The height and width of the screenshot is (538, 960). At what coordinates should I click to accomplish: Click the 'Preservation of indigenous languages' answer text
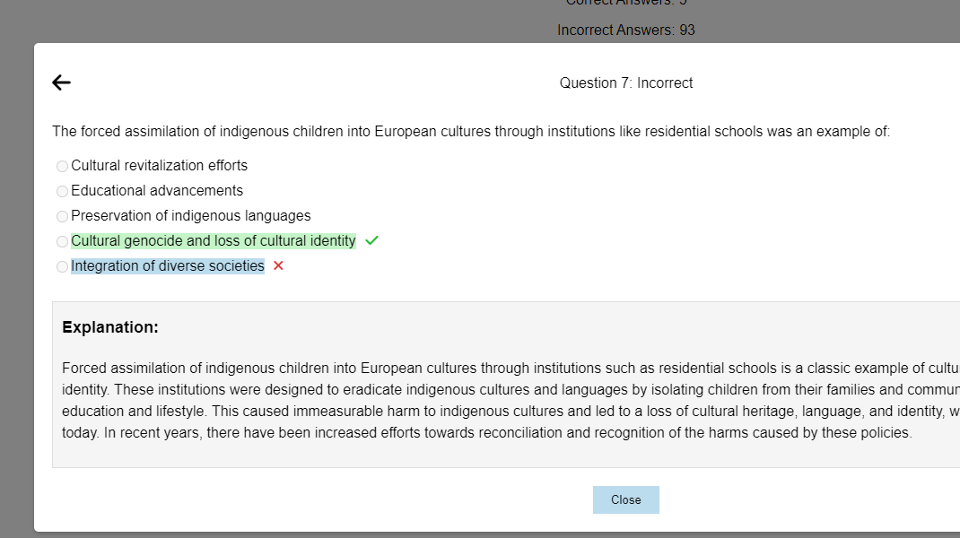[190, 216]
